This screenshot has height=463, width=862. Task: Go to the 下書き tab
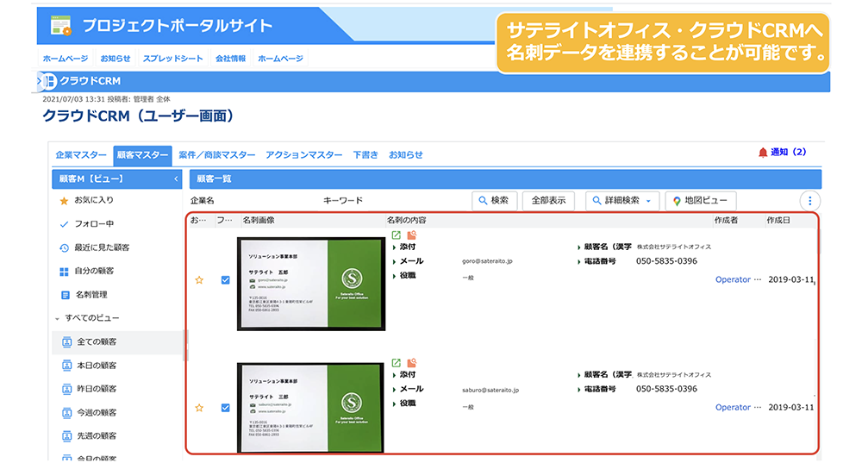(365, 155)
